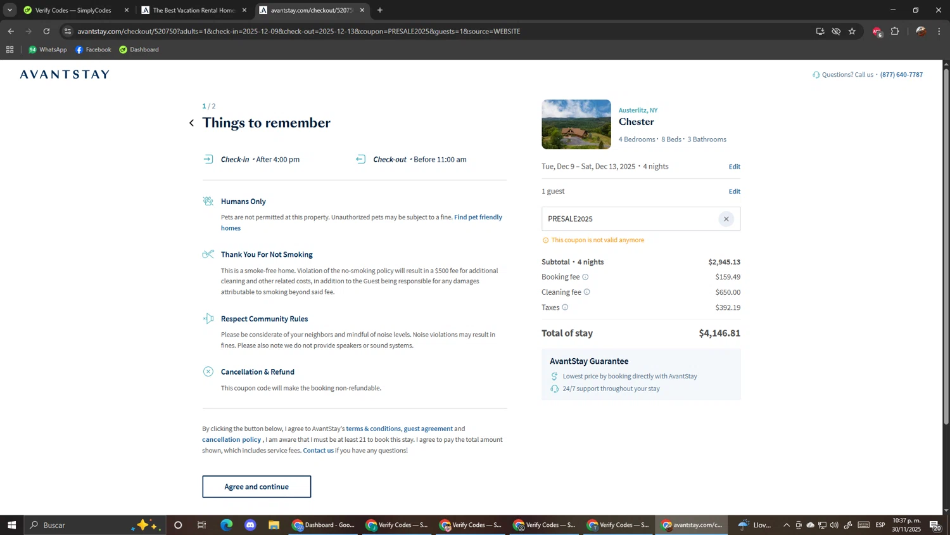Go back with the browser back arrow
Viewport: 950px width, 535px height.
[11, 31]
